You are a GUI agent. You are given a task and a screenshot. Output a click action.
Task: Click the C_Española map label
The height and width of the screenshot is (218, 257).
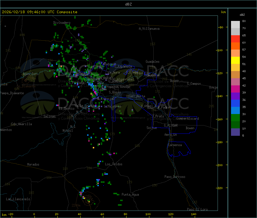123,66
